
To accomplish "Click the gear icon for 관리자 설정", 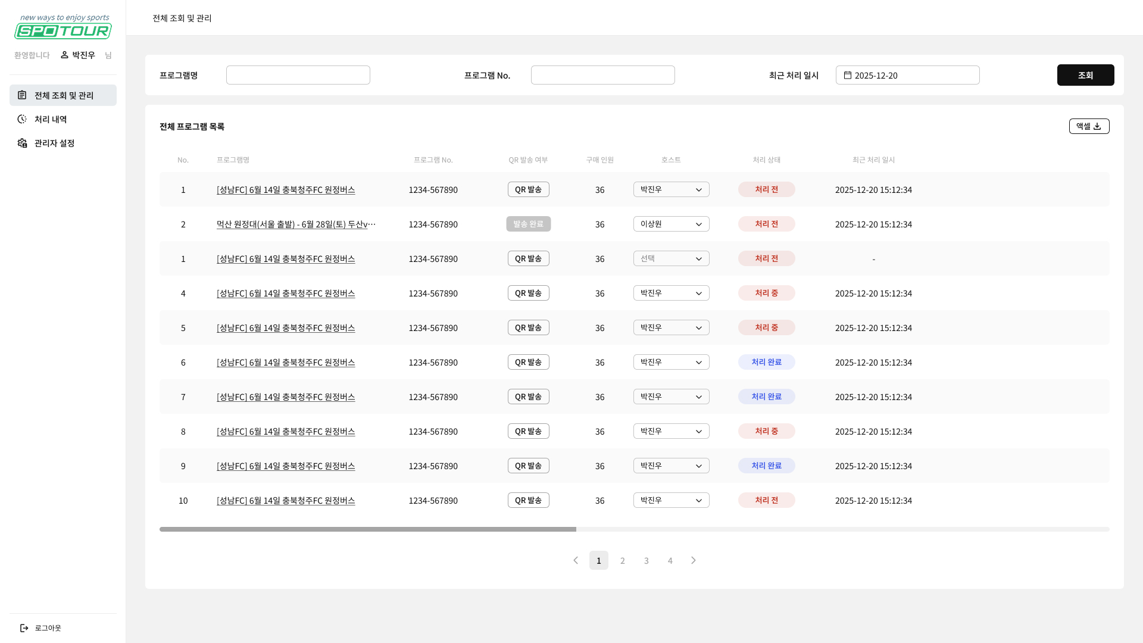I will (x=22, y=143).
